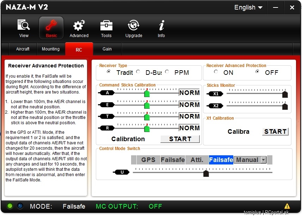Click the 'MODE:' status bar label
The width and height of the screenshot is (302, 216).
pyautogui.click(x=41, y=206)
